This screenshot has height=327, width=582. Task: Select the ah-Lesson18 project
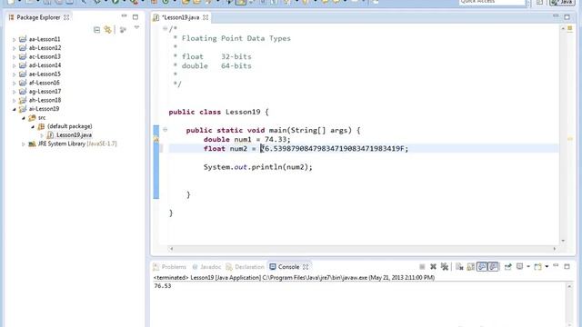45,100
